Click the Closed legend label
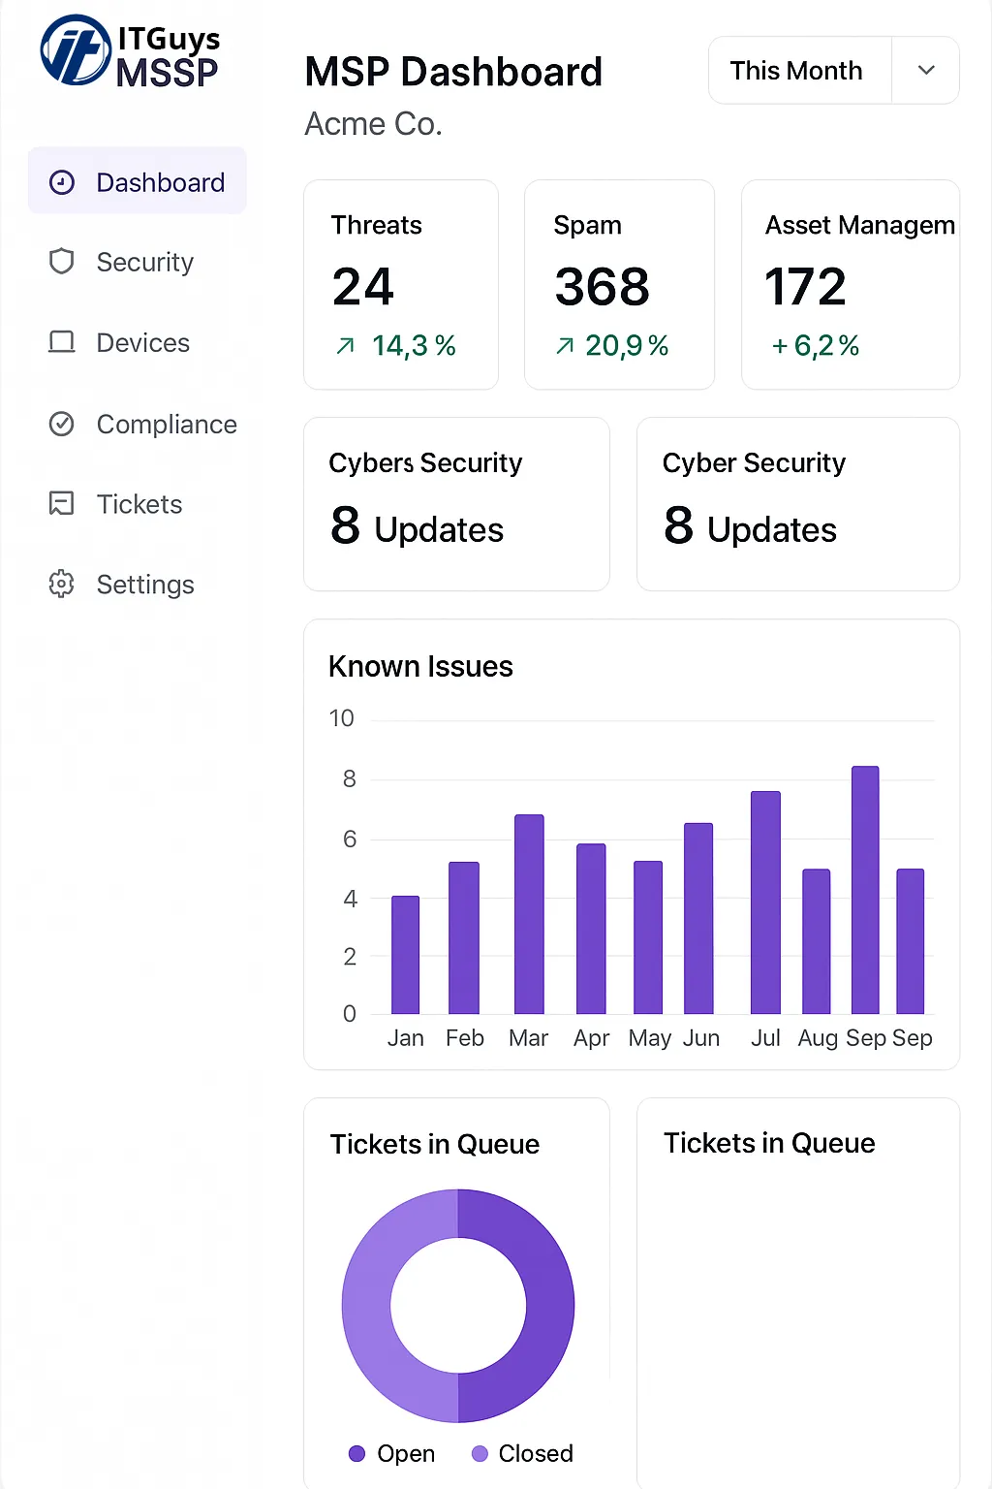This screenshot has height=1489, width=992. pos(536,1453)
